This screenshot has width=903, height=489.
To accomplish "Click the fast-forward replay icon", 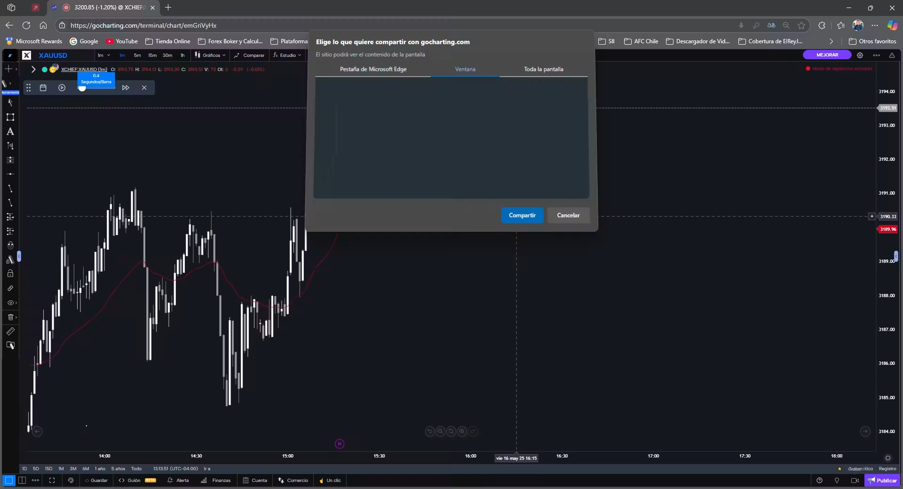I will (x=126, y=88).
